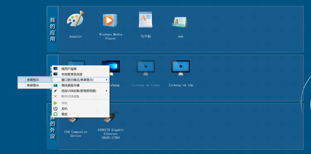The width and height of the screenshot is (311, 154).
Task: Select 本地管理员连接 from context menu
Action: point(72,74)
